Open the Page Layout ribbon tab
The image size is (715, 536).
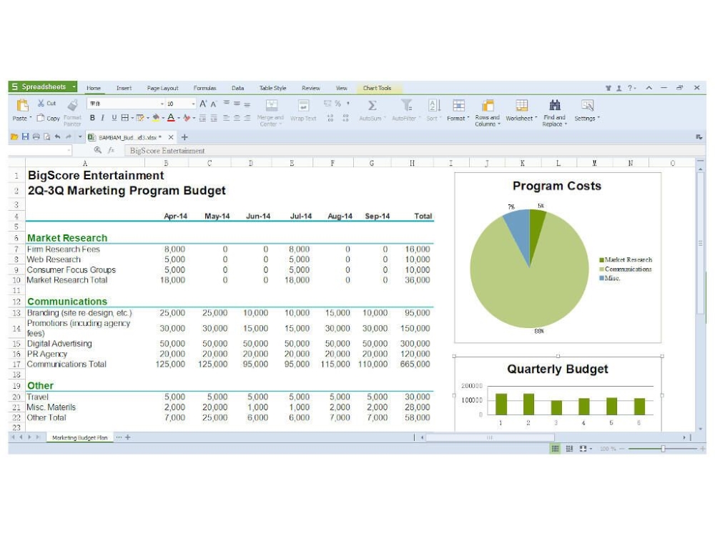pyautogui.click(x=162, y=89)
